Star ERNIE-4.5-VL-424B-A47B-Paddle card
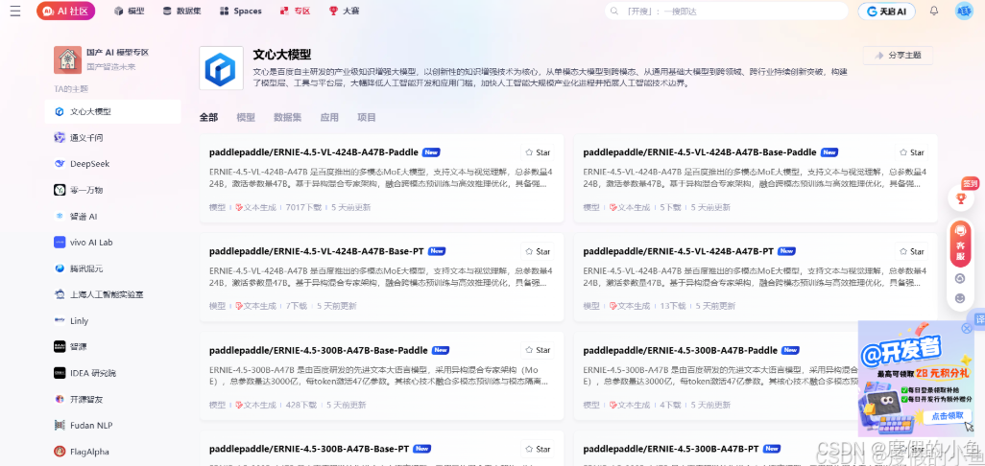 click(x=538, y=152)
